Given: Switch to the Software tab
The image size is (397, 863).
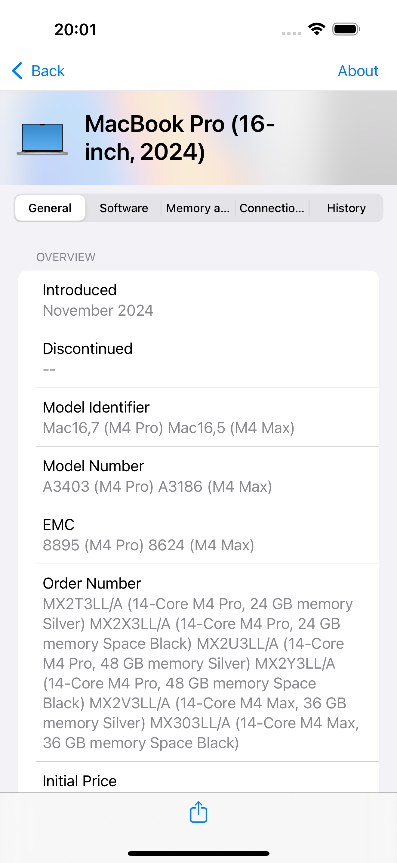Looking at the screenshot, I should (124, 208).
